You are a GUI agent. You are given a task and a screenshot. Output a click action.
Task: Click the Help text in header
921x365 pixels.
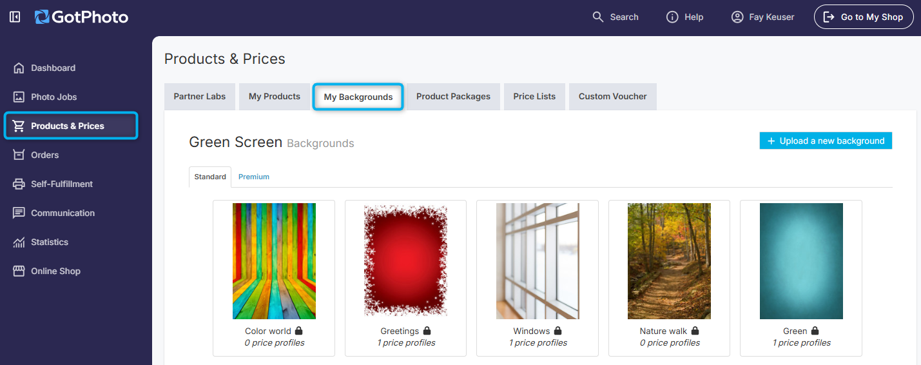coord(694,17)
